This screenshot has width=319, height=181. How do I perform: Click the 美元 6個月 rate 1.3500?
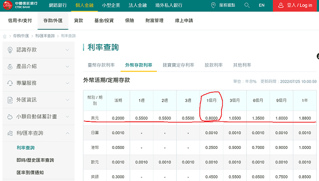click(x=258, y=118)
